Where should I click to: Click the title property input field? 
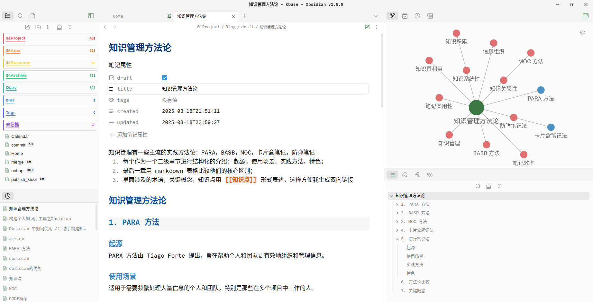[x=264, y=89]
